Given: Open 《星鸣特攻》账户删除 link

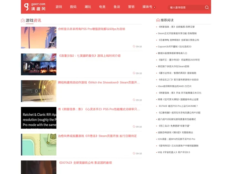Looking at the screenshot, I should click(178, 146).
